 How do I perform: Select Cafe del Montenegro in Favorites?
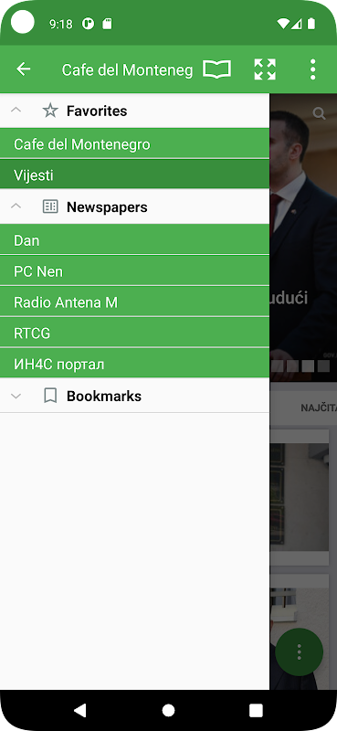134,144
